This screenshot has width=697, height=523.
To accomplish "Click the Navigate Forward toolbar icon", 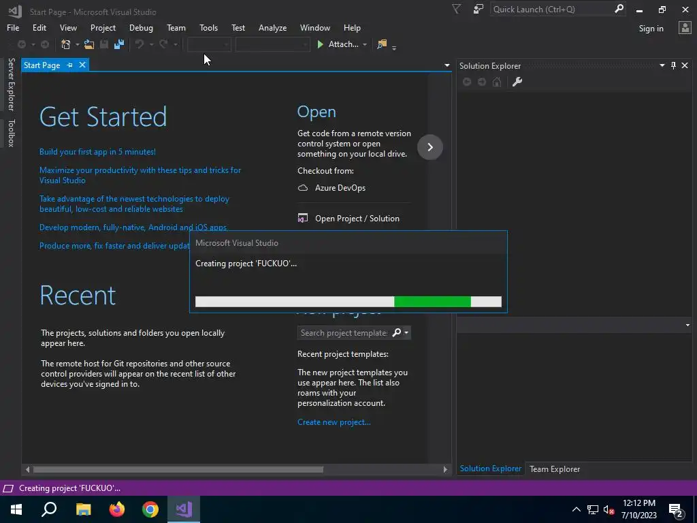I will [x=45, y=44].
